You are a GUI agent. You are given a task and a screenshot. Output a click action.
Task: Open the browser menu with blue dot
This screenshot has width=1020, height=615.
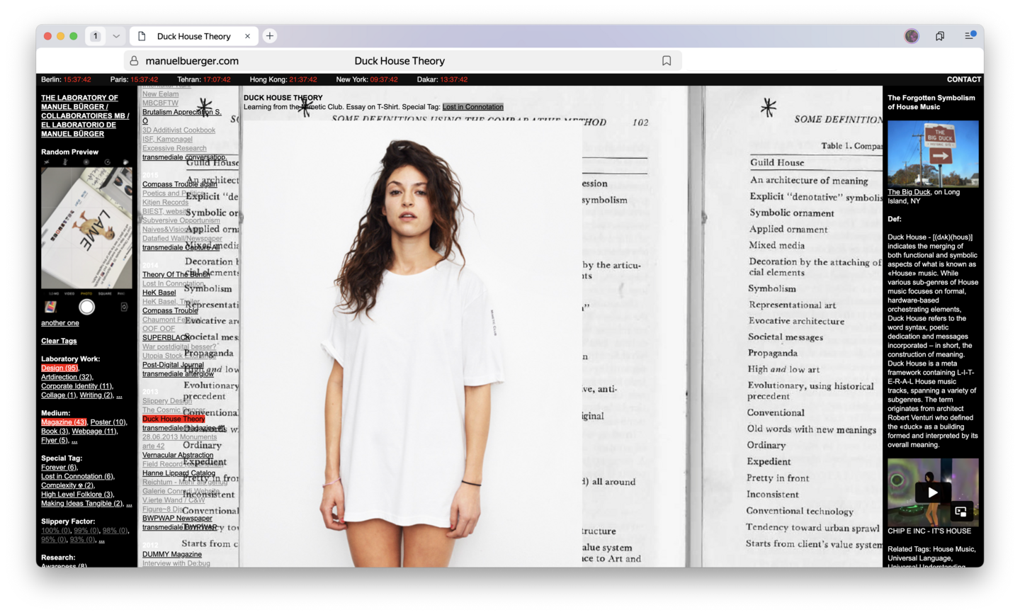(970, 35)
